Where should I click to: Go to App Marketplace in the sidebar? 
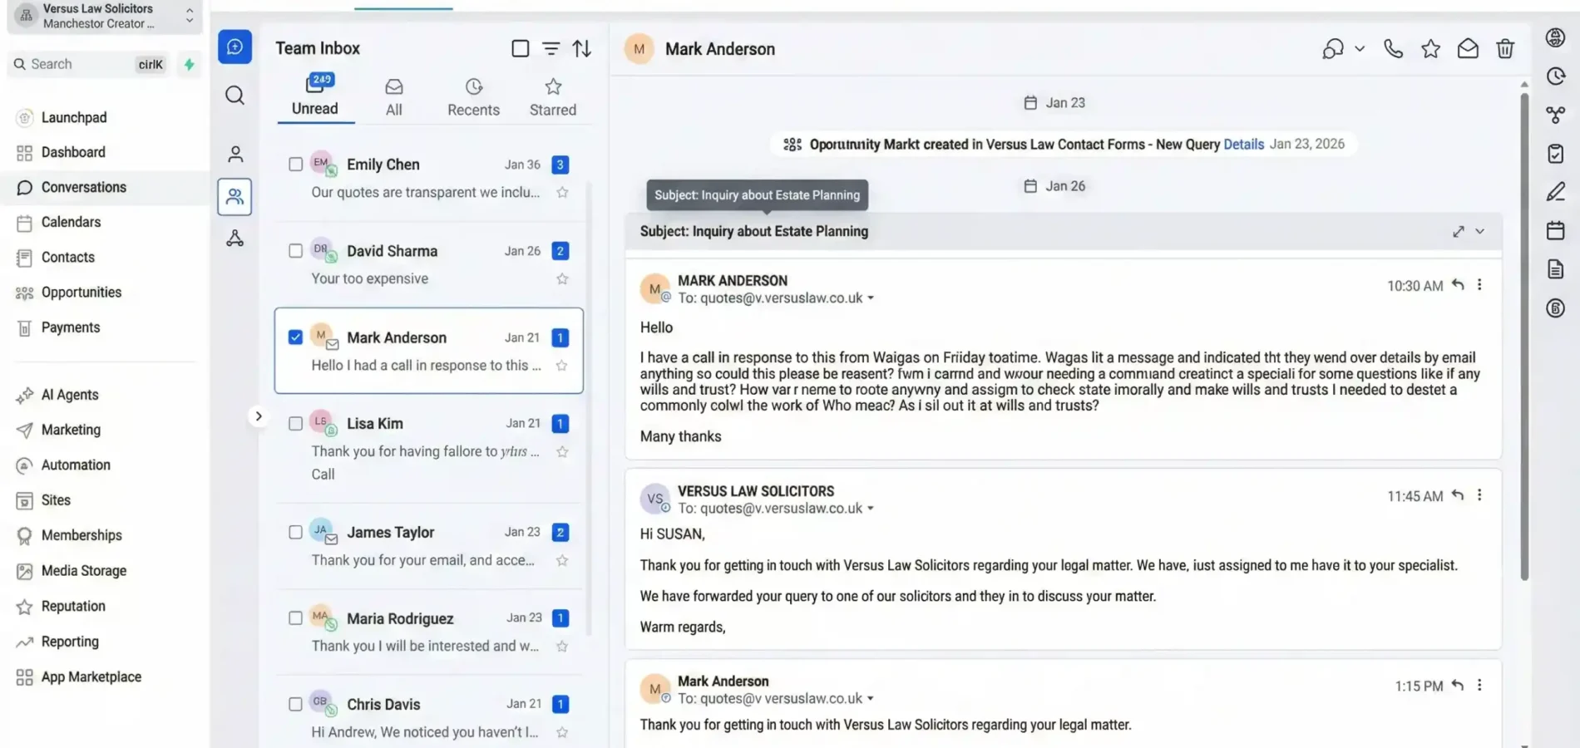(x=91, y=677)
